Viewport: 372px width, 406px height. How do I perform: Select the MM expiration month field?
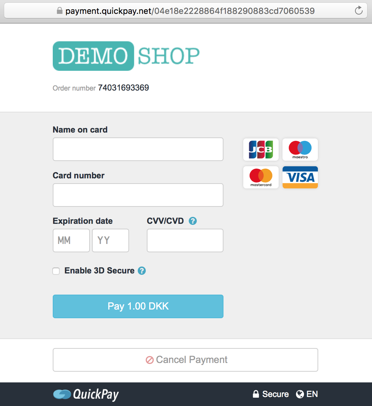pos(71,240)
